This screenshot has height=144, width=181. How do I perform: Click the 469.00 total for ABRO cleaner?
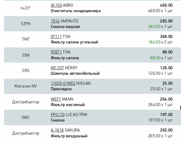point(166,5)
